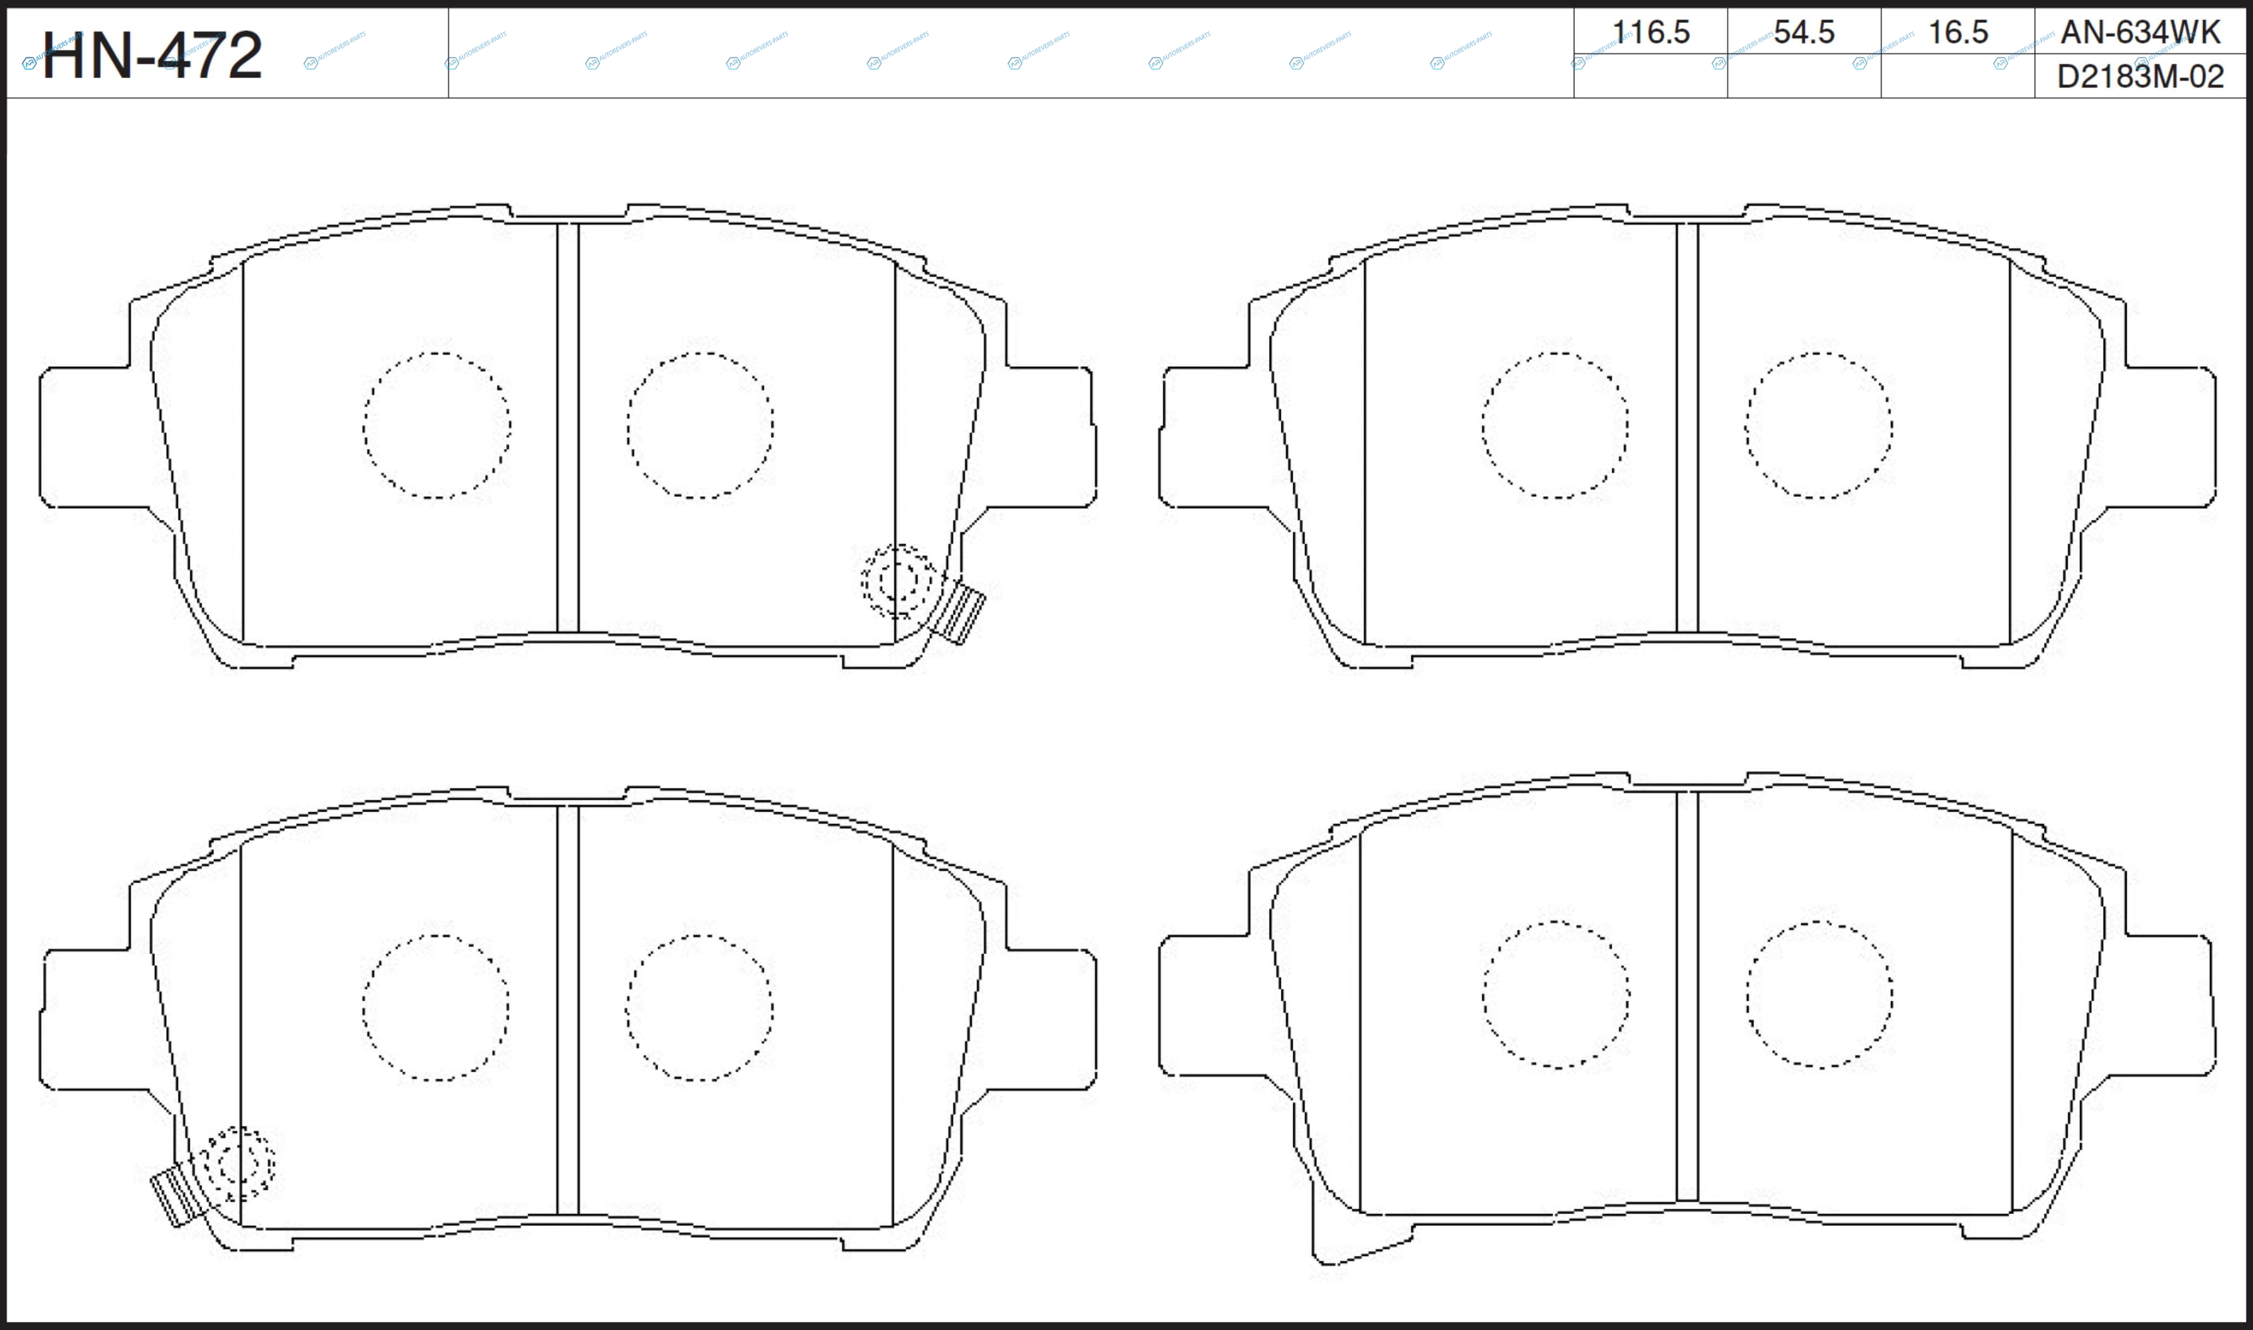The height and width of the screenshot is (1330, 2253).
Task: Click the empty cell below 116.5
Action: click(x=1650, y=76)
